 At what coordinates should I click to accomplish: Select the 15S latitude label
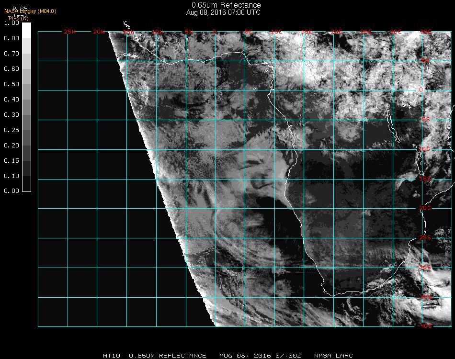[x=425, y=179]
